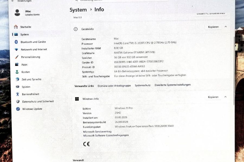Copy Windows-Info with Kopieren button
Screen dimensions: 244x162
213,97
